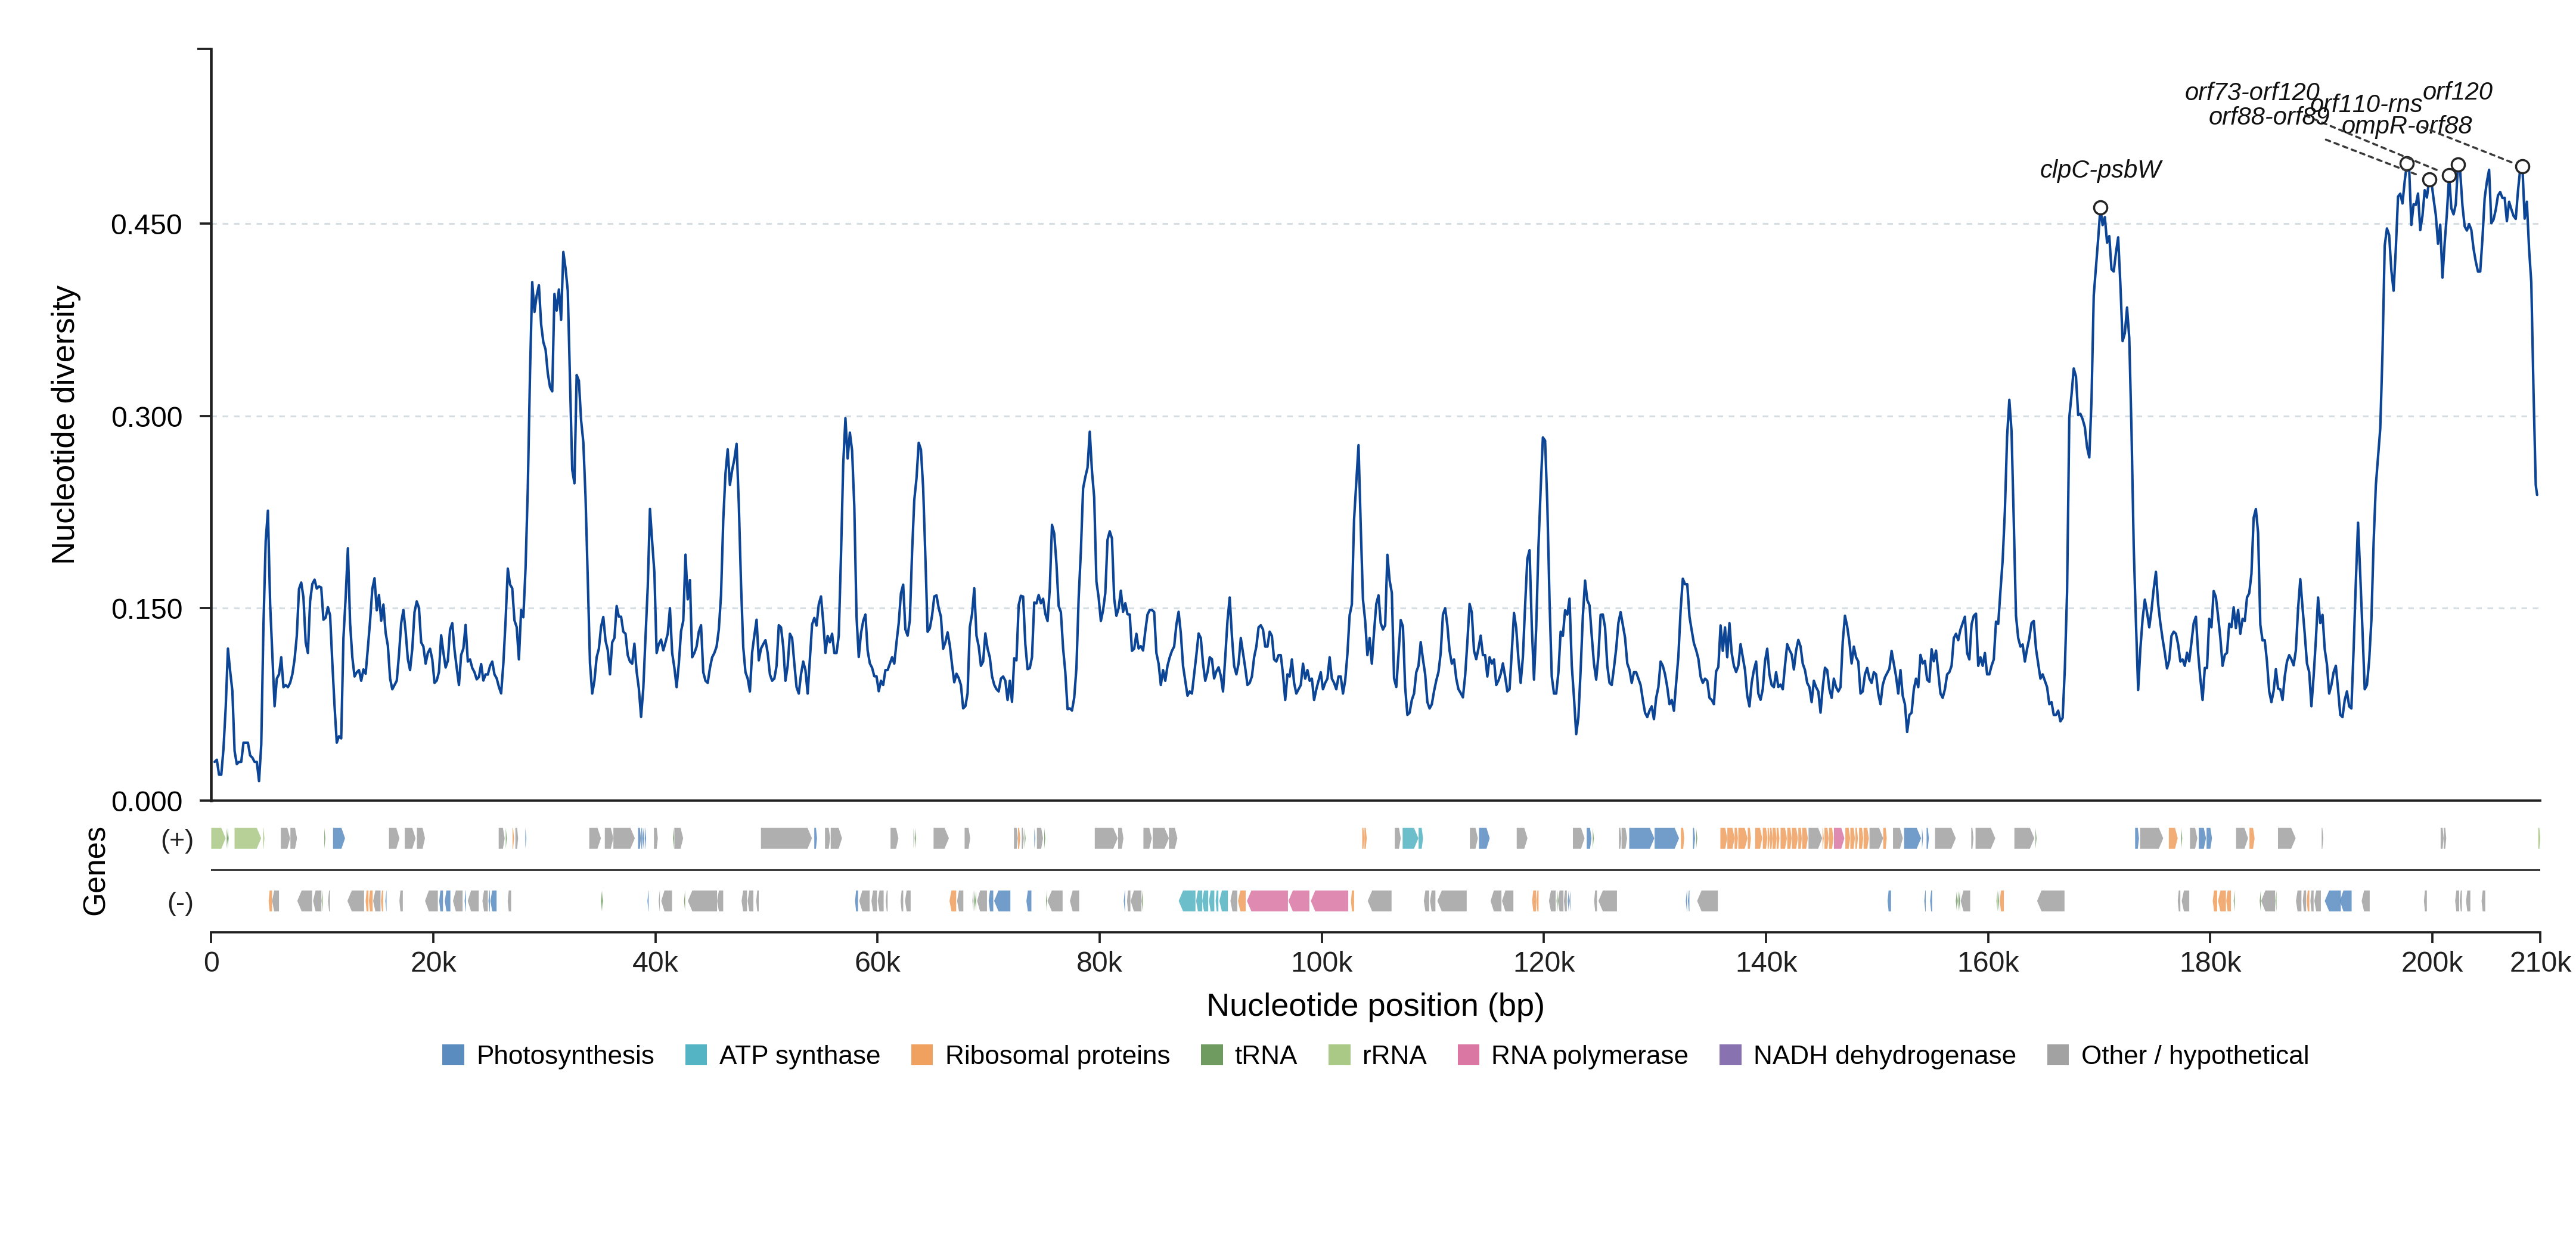
Task: Click the x-axis tick label 120k
Action: point(1544,962)
